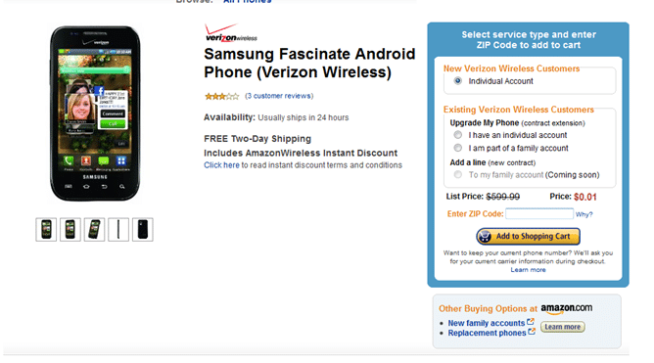Select the side-profile phone thumbnail
654x363 pixels.
118,230
